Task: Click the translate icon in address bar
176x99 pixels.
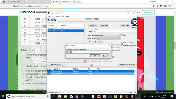Action: pyautogui.click(x=154, y=6)
